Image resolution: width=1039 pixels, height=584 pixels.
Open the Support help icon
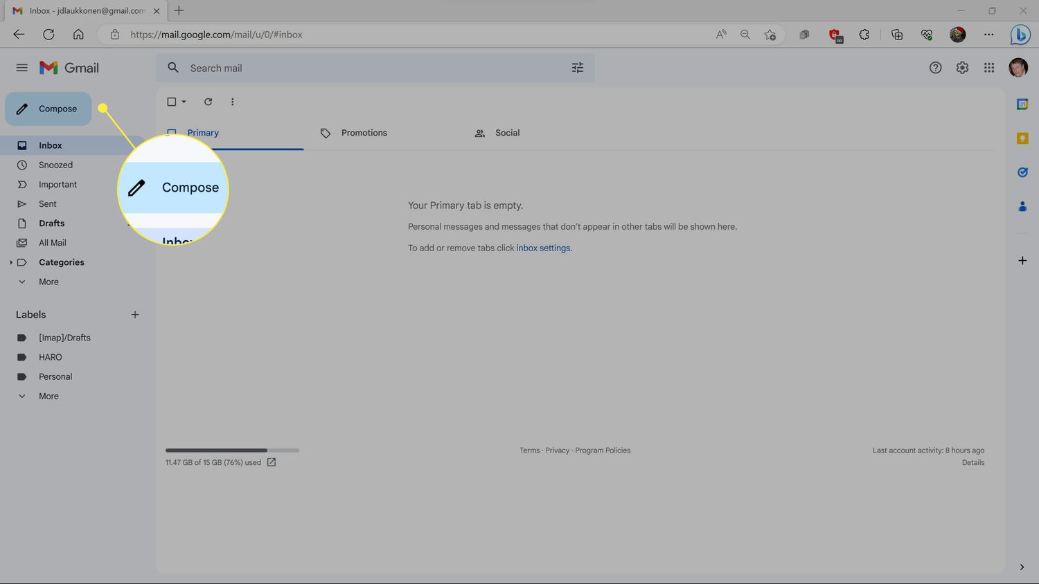click(x=935, y=68)
